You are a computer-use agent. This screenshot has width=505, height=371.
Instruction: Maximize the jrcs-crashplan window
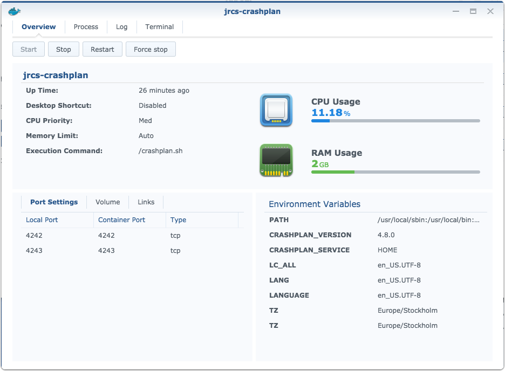(473, 11)
